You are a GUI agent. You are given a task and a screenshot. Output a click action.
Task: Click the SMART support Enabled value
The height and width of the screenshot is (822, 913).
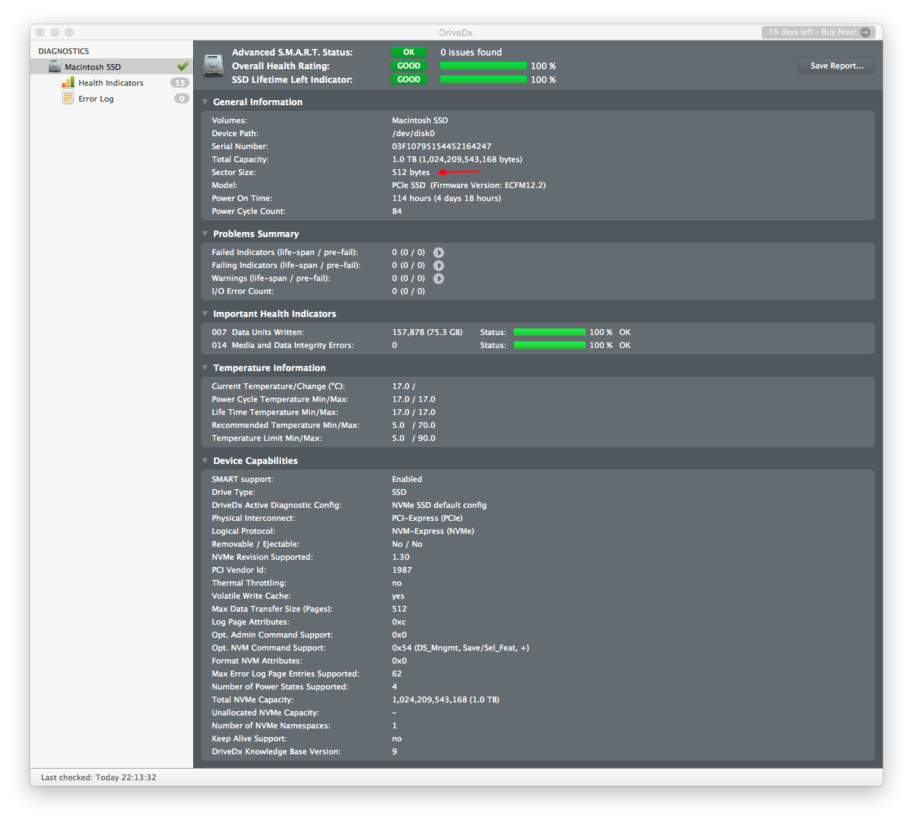(x=407, y=479)
